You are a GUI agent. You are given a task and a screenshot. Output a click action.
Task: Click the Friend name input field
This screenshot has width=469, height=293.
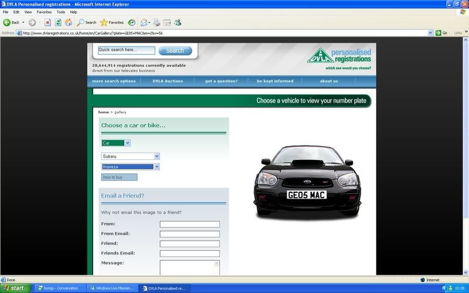pyautogui.click(x=189, y=244)
